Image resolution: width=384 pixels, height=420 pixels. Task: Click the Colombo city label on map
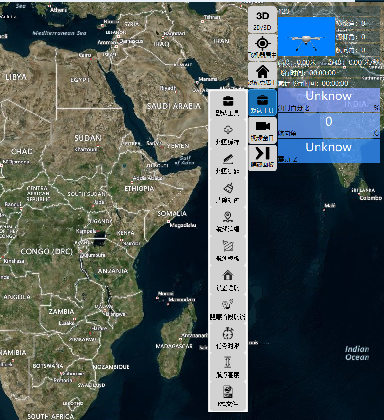[370, 198]
